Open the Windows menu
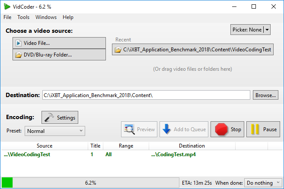Viewport: 284px width, 189px height. pyautogui.click(x=46, y=17)
